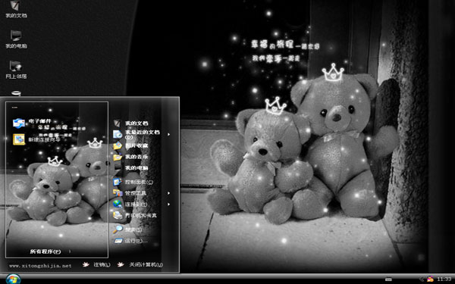Click the QQ penguin tray icon
Viewport: 455px width, 284px height.
click(x=430, y=279)
